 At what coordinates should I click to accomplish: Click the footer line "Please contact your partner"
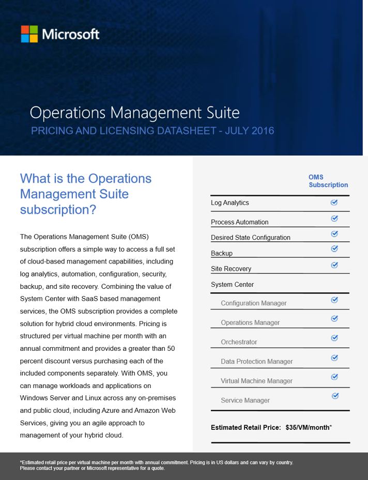[92, 468]
